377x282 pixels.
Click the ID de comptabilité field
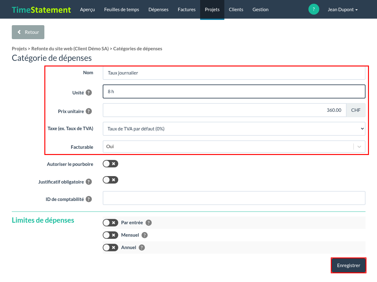tap(234, 198)
